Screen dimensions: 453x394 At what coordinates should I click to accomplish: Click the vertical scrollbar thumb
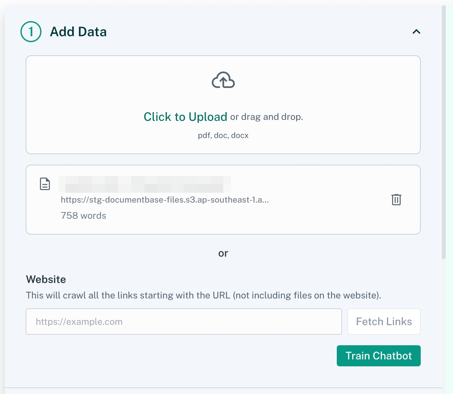pyautogui.click(x=443, y=132)
